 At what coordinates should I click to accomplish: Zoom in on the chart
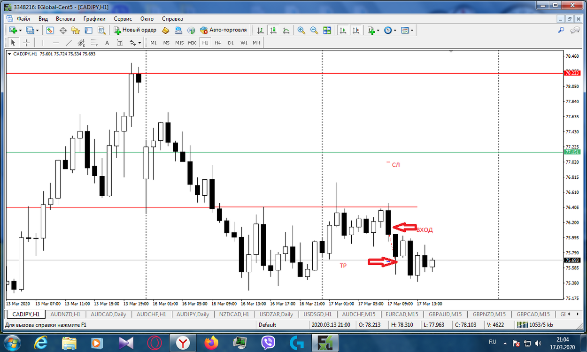[301, 30]
